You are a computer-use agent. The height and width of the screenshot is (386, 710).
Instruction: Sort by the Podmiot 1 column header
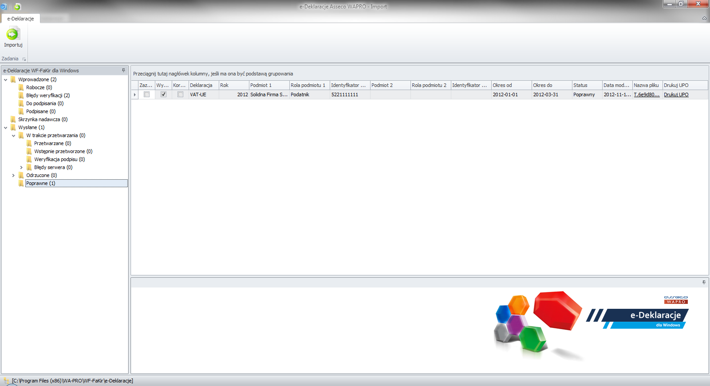coord(269,85)
